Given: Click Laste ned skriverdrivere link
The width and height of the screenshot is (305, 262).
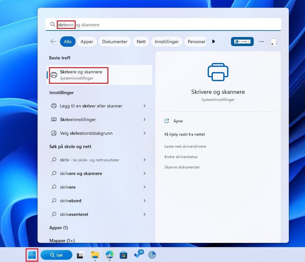Looking at the screenshot, I should [185, 146].
